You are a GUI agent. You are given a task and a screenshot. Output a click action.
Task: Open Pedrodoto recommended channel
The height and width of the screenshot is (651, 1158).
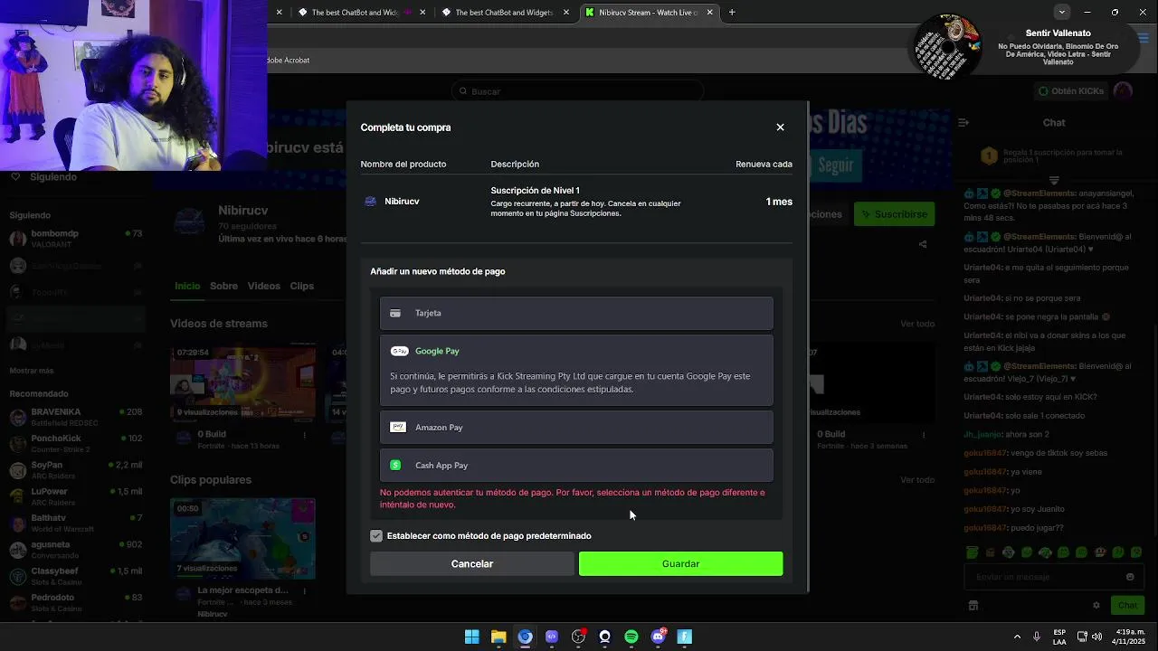point(77,602)
